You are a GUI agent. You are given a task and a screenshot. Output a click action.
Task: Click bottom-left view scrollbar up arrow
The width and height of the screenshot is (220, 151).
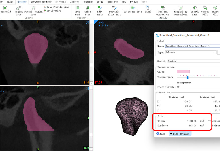tap(91, 88)
